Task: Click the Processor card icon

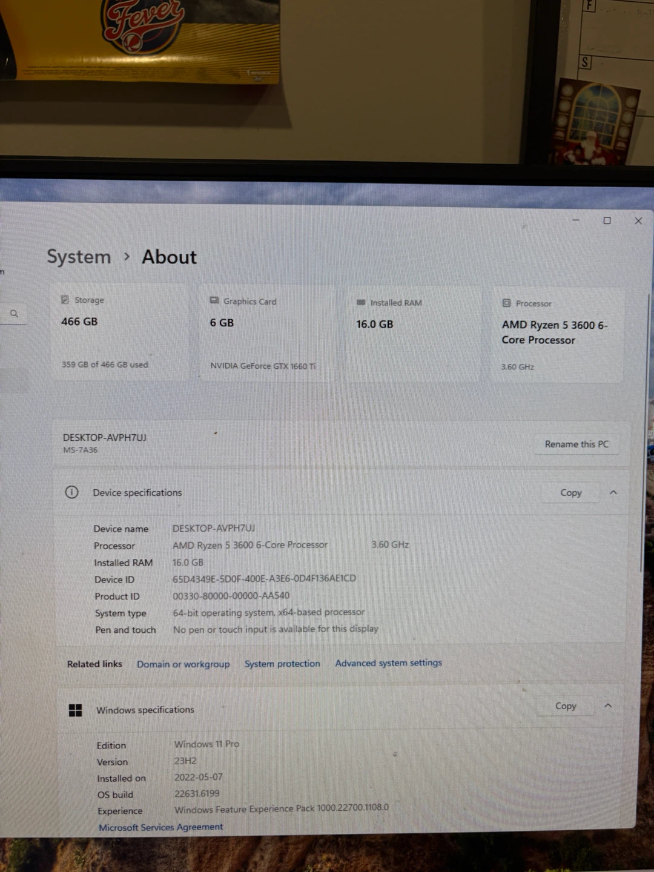Action: tap(506, 303)
